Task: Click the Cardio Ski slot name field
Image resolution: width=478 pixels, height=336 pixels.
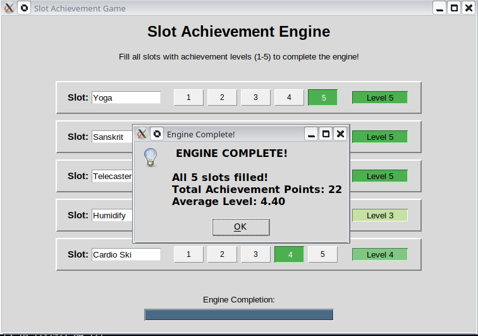Action: coord(126,254)
